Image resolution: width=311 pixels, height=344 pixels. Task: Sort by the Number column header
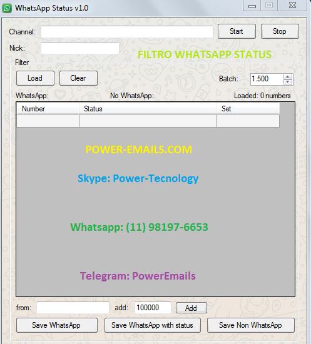pos(48,109)
